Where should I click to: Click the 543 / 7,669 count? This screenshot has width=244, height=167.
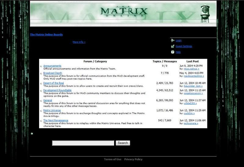click(x=165, y=120)
